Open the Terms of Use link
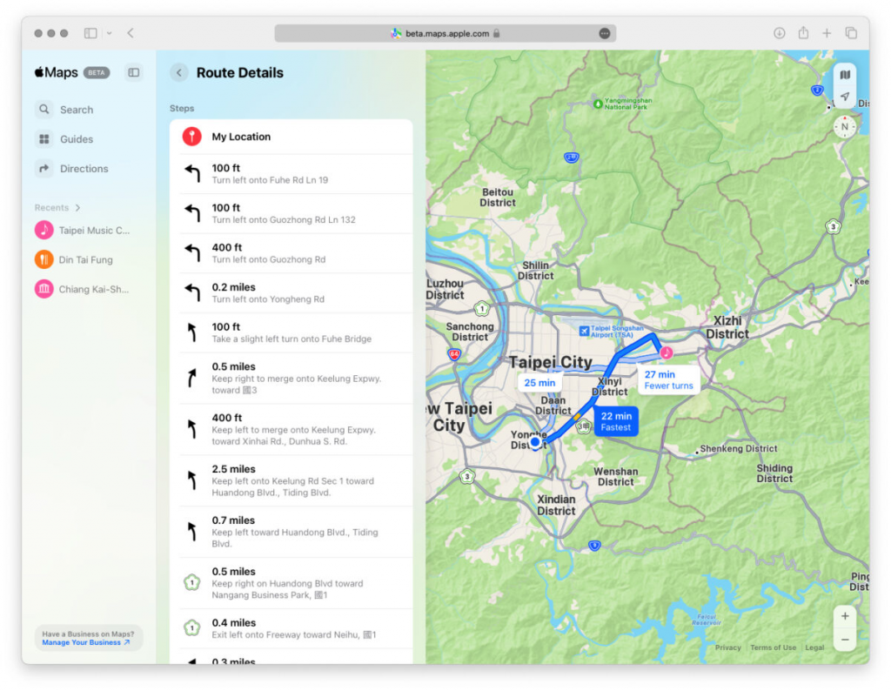Image resolution: width=891 pixels, height=691 pixels. coord(774,647)
